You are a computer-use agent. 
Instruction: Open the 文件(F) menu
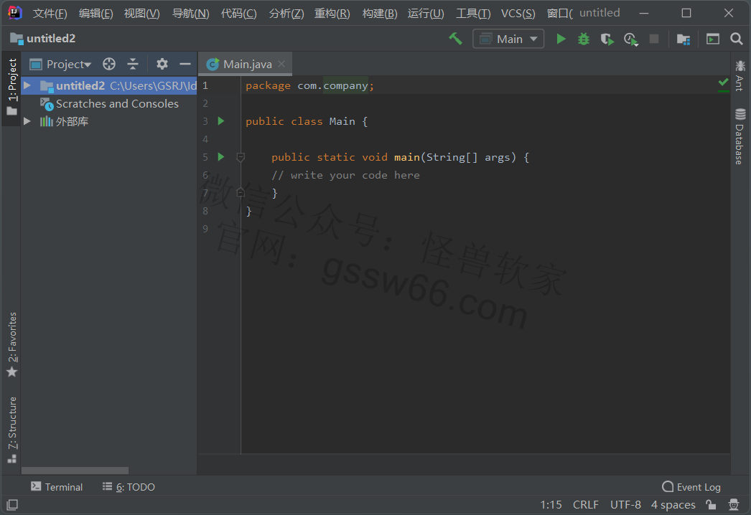point(50,14)
